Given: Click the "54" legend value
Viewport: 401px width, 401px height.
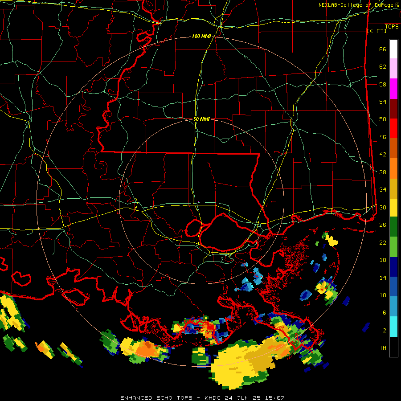Looking at the screenshot, I should coord(383,102).
